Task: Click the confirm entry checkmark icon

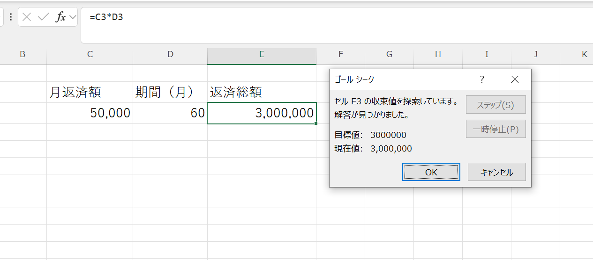Action: tap(44, 17)
